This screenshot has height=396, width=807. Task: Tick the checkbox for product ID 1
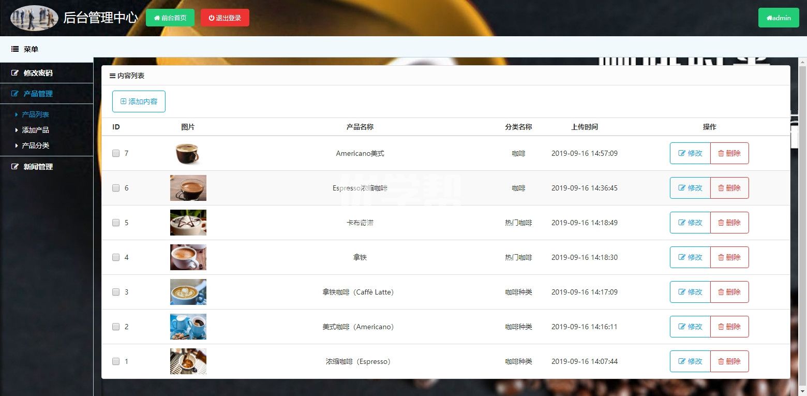point(116,361)
